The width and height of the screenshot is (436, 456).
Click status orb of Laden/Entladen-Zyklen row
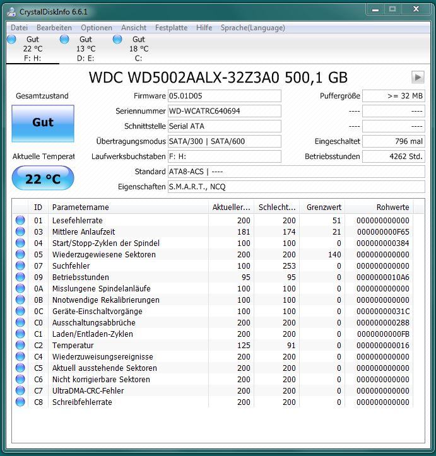[x=20, y=334]
